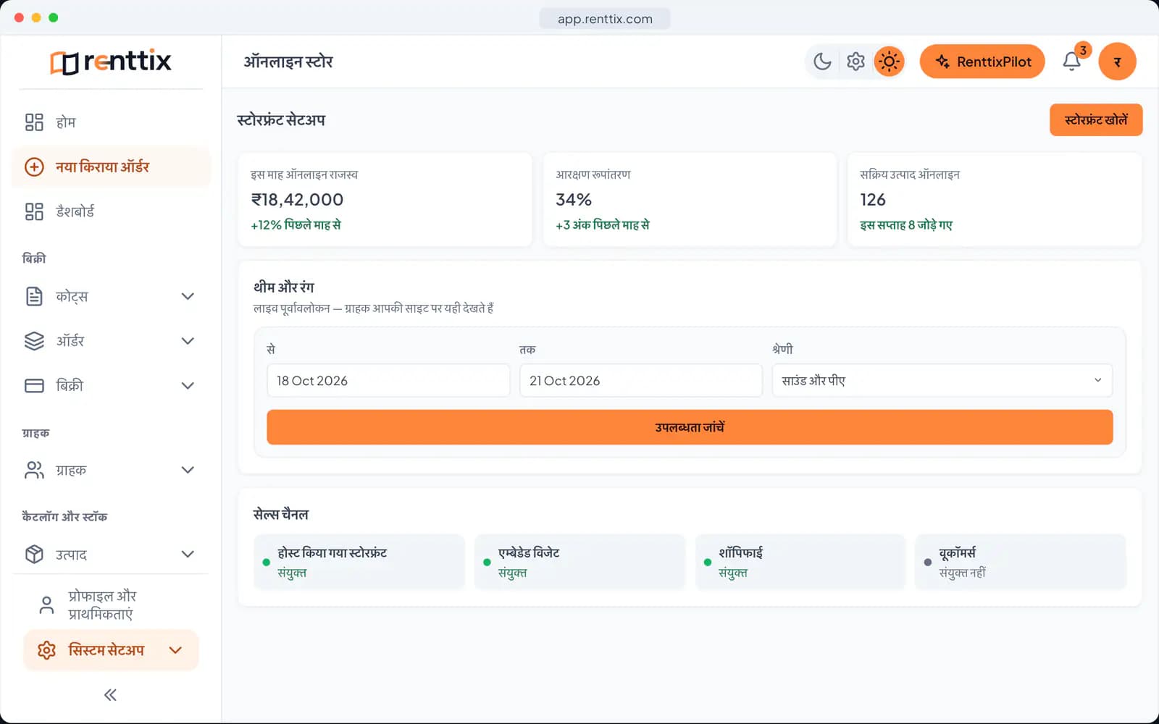Select the gear system theme toggle
The image size is (1159, 724).
855,62
